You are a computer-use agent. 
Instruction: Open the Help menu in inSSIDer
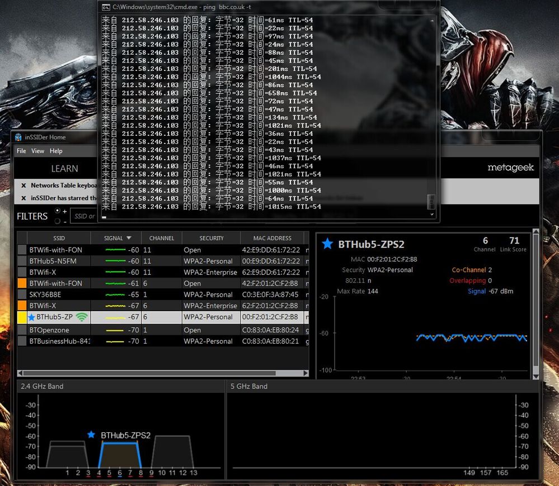tap(56, 151)
